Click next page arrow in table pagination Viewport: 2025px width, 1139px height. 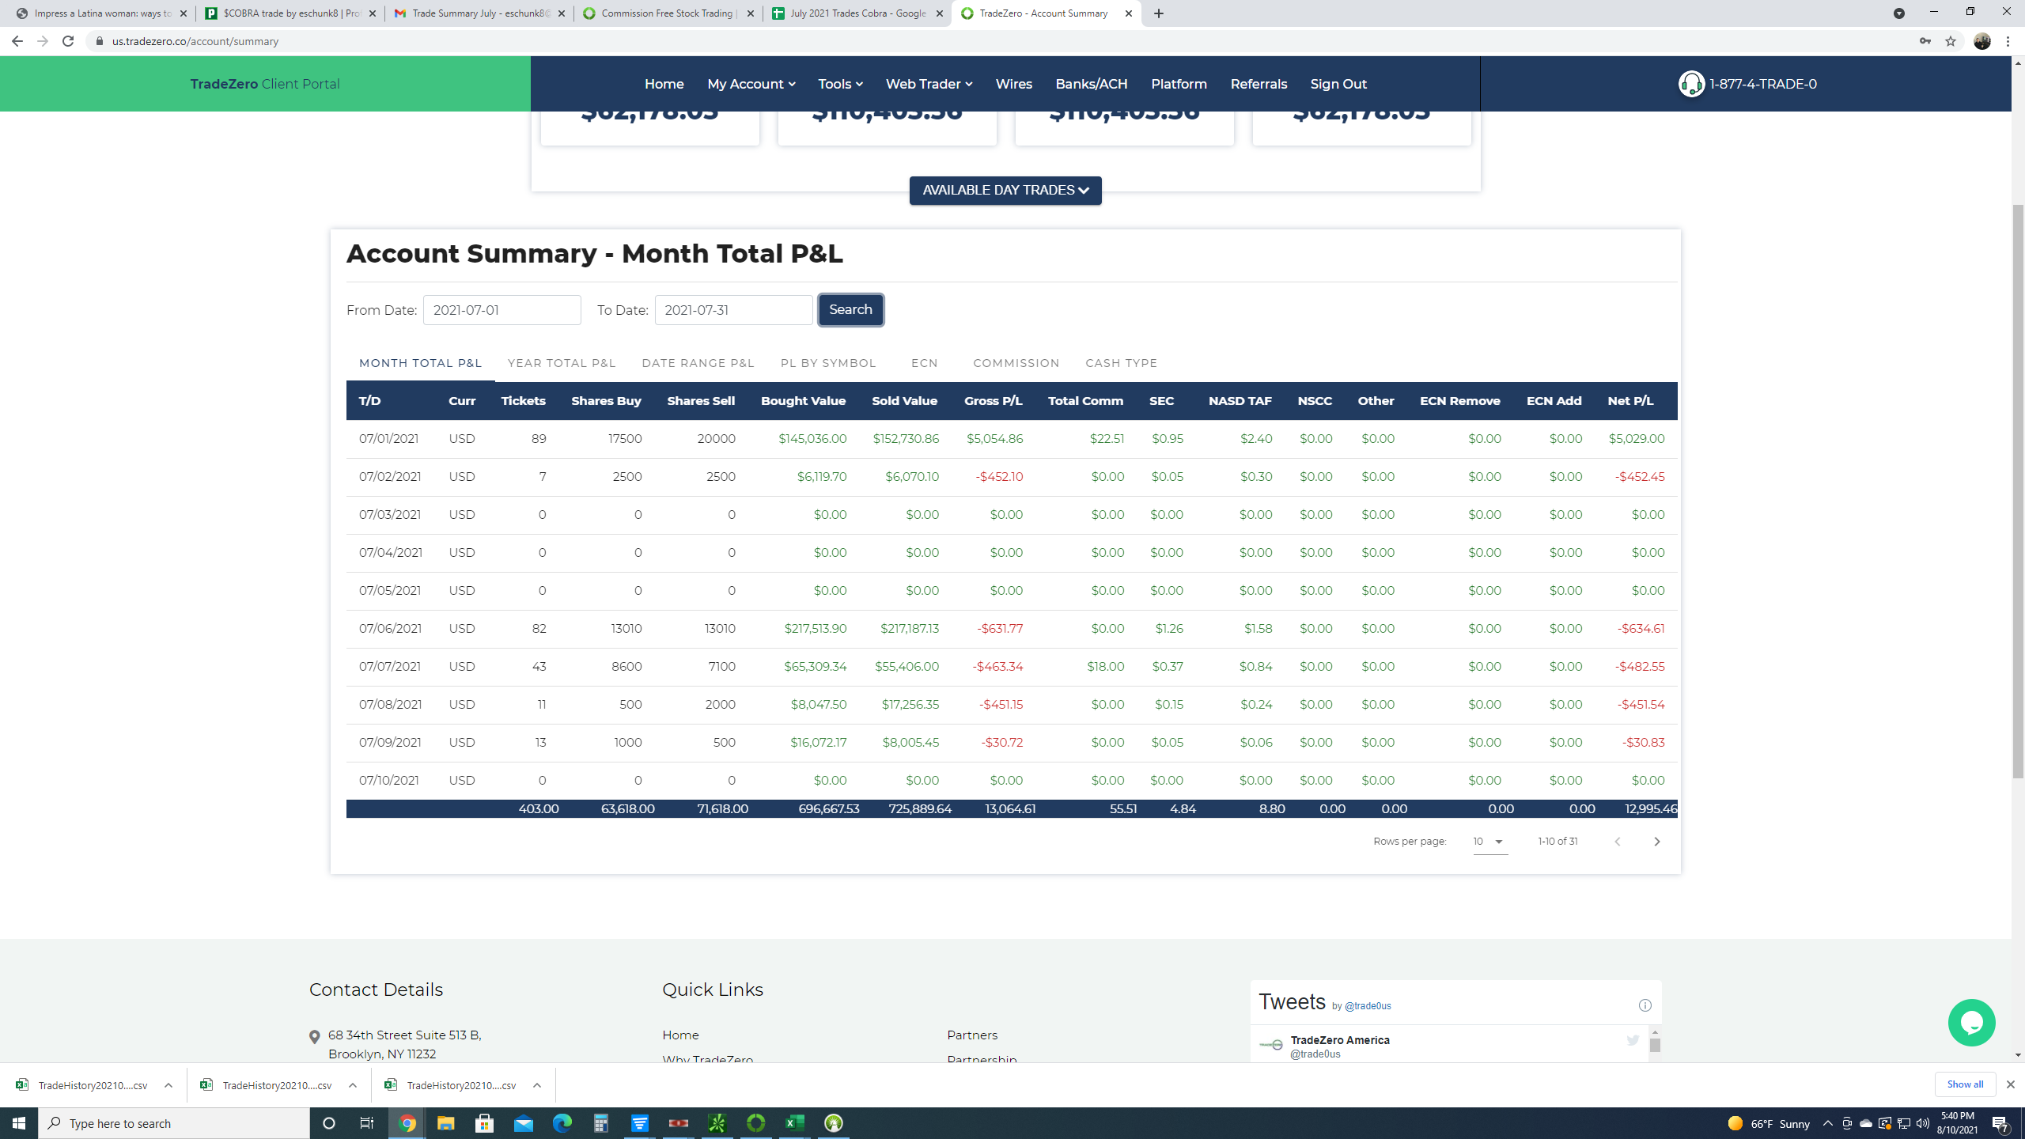1656,842
